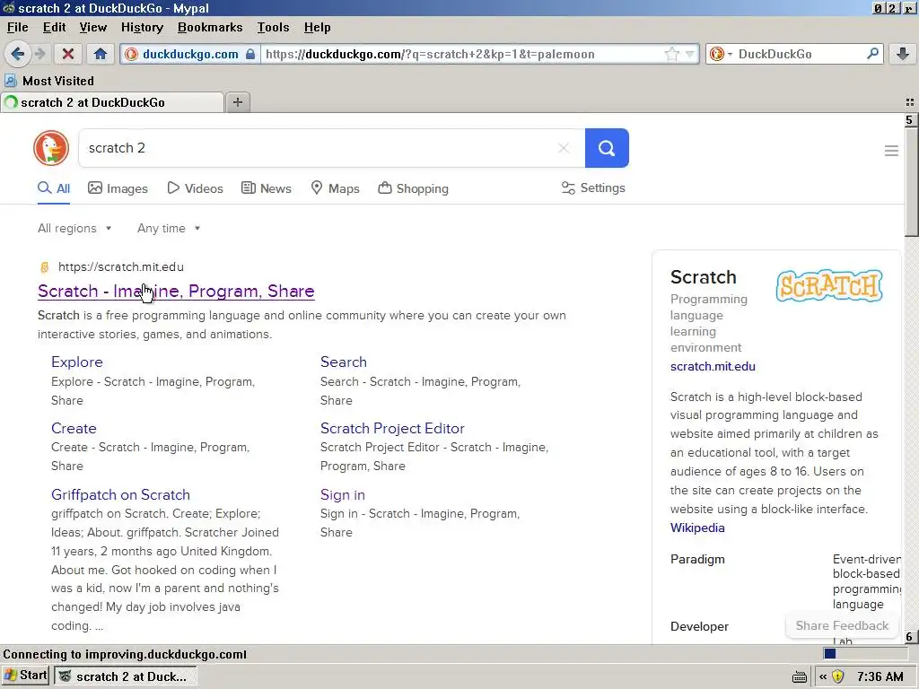This screenshot has width=919, height=689.
Task: Click the browser URL address field
Action: pos(463,54)
